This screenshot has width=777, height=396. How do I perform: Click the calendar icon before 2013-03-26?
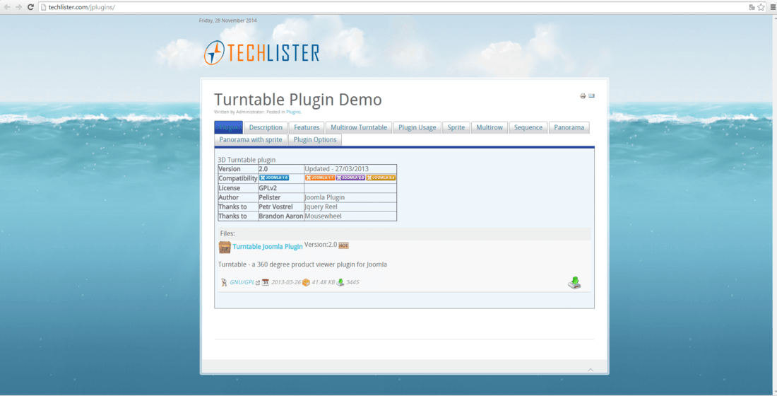pyautogui.click(x=266, y=282)
